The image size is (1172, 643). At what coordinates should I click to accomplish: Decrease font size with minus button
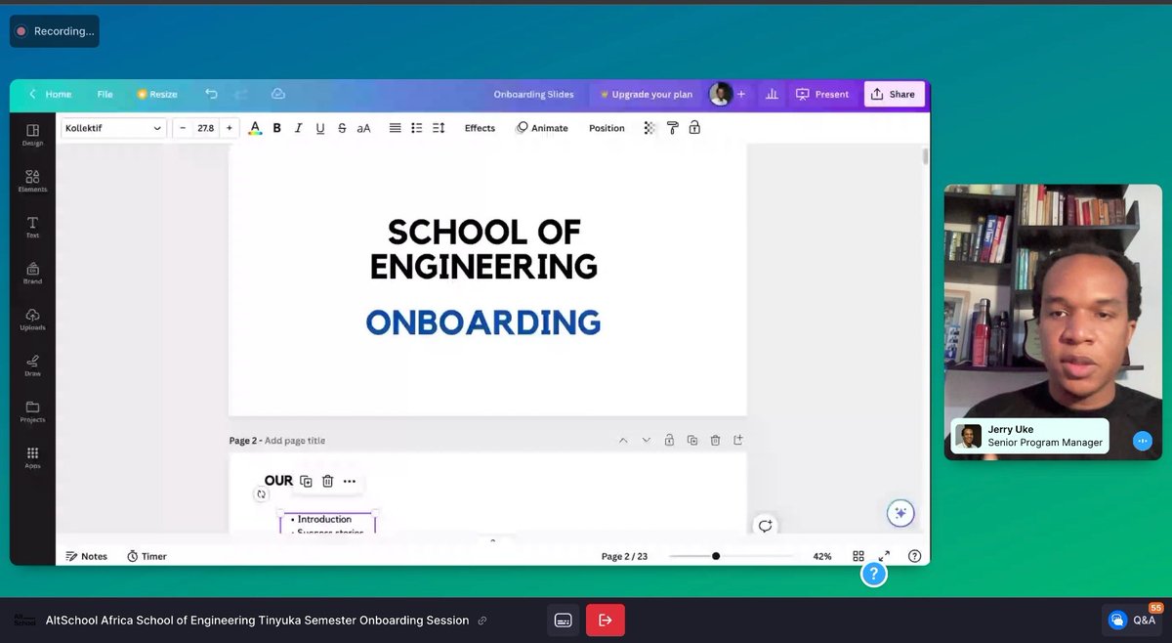click(183, 128)
